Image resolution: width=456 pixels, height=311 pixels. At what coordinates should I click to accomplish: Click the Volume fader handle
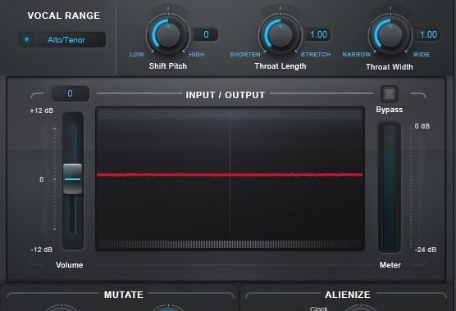point(73,179)
